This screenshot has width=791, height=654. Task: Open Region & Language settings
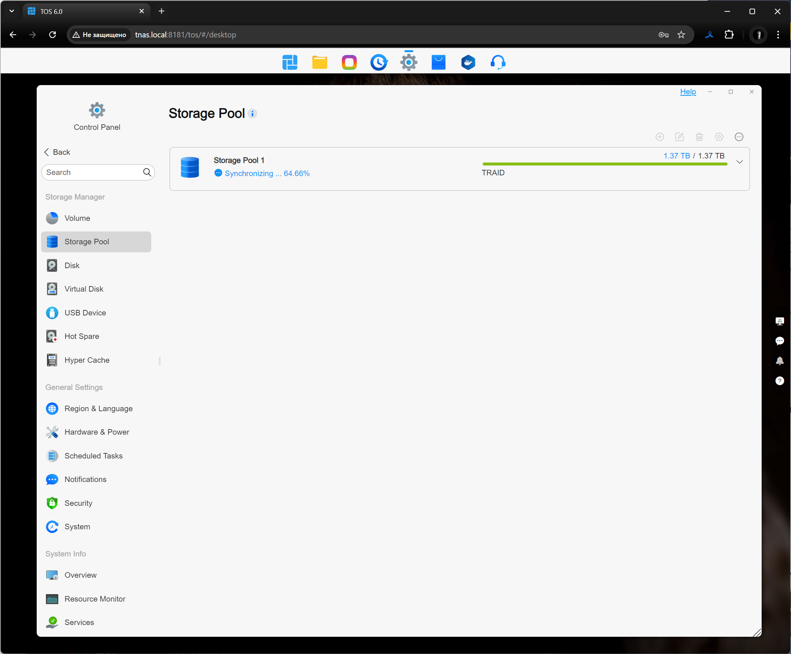[96, 409]
